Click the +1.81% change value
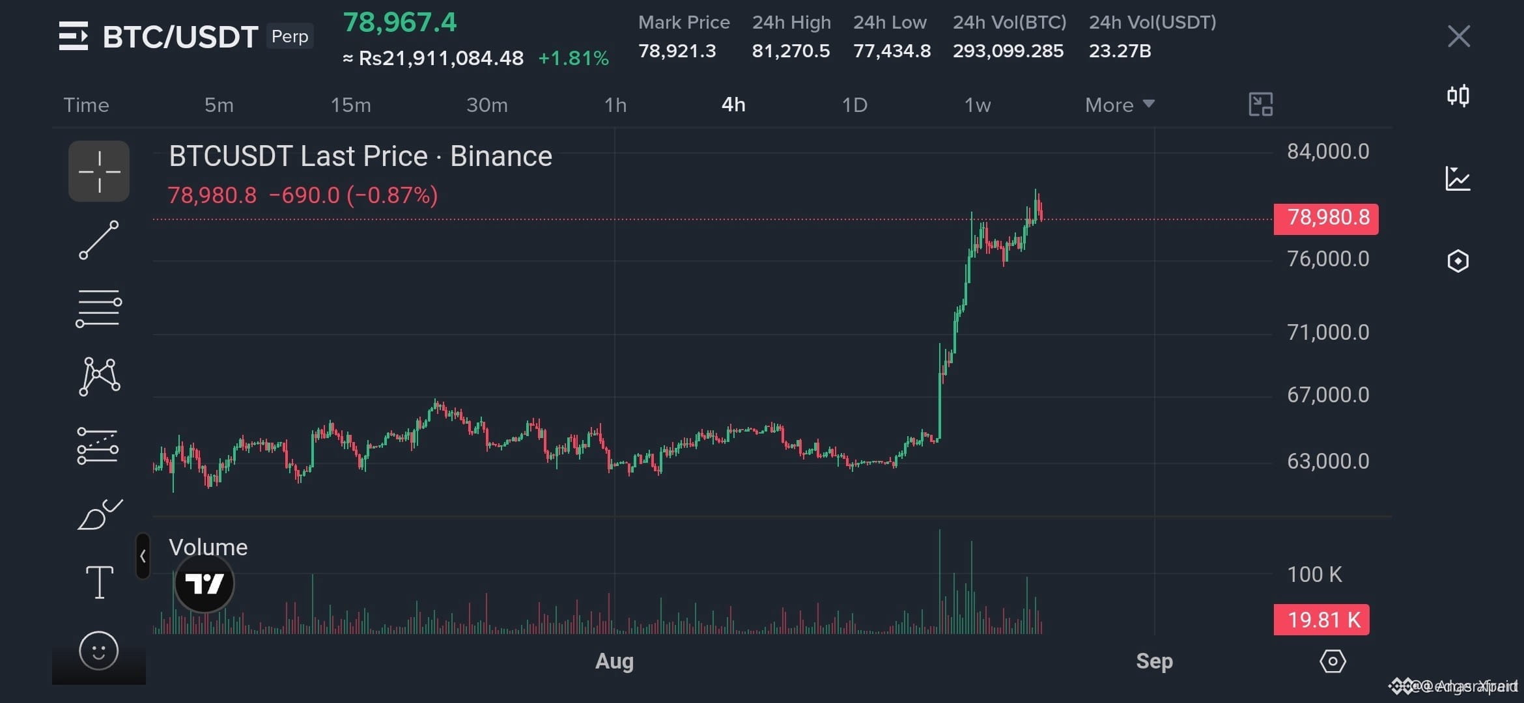Screen dimensions: 1524x703 574,59
